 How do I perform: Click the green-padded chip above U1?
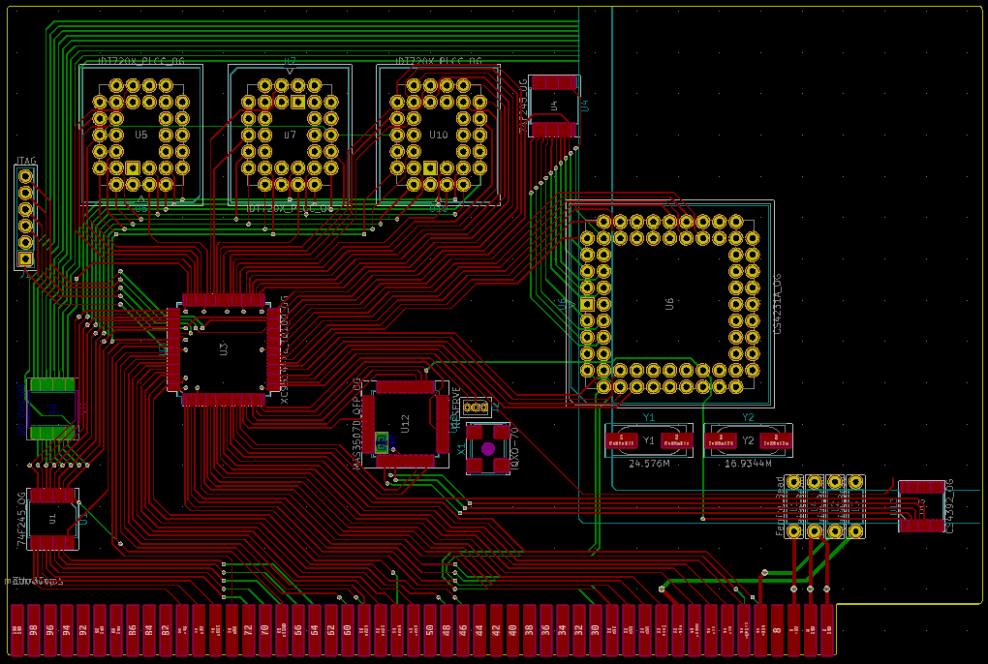pos(51,408)
